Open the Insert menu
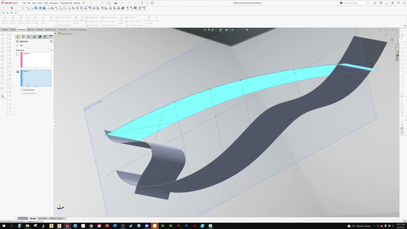The width and height of the screenshot is (407, 229). tap(40, 3)
